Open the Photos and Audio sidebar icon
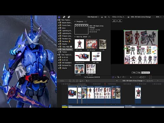The image size is (164, 123). pyautogui.click(x=64, y=17)
